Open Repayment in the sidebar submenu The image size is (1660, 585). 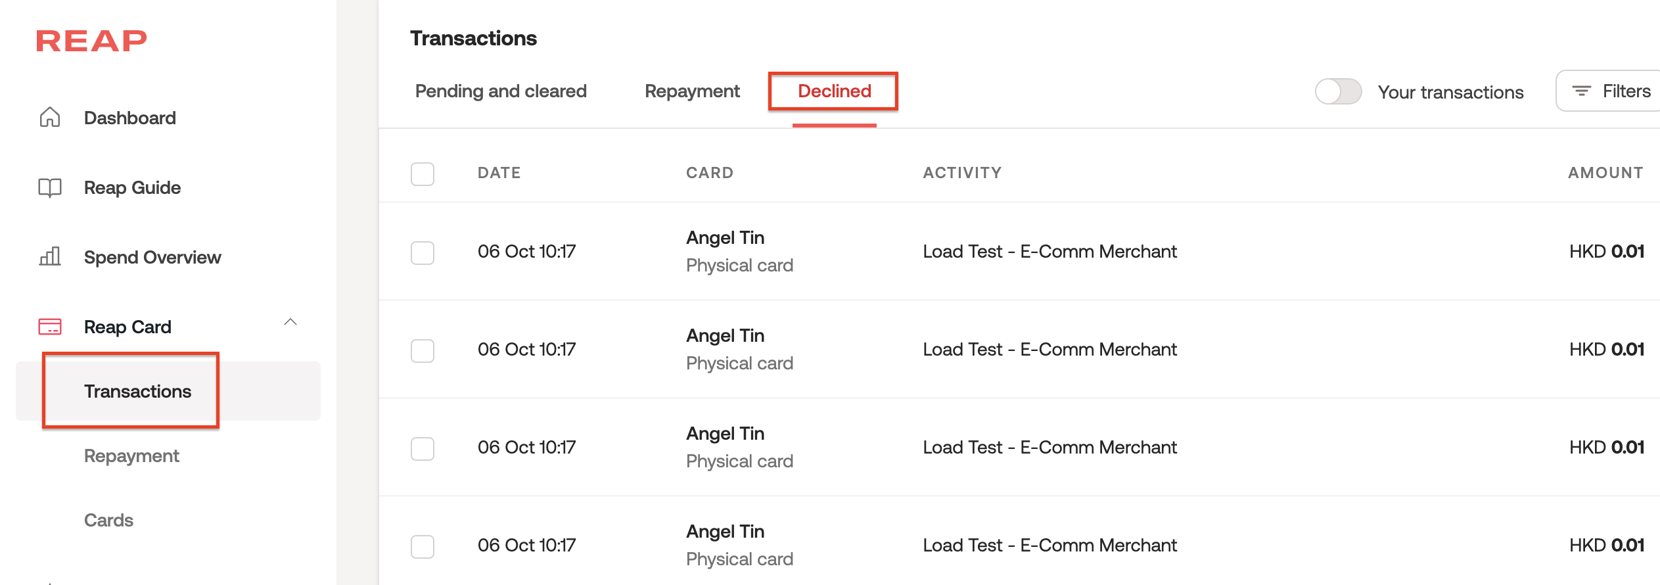coord(131,456)
